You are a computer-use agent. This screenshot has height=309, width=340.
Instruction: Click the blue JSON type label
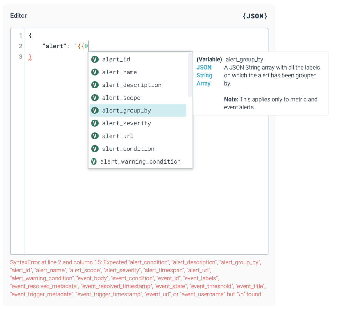pyautogui.click(x=204, y=67)
